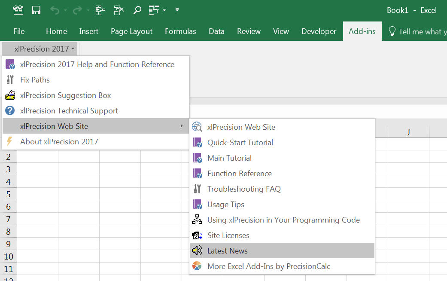Click the network diagram icon beside Programming Code
The width and height of the screenshot is (447, 281).
197,220
